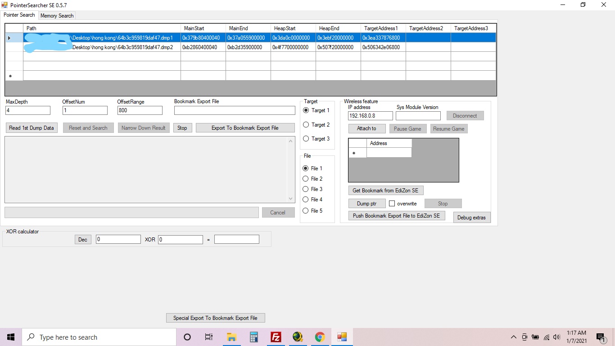This screenshot has width=615, height=346.
Task: Click the Stop button beside Narrow Down Result
Action: pos(182,128)
